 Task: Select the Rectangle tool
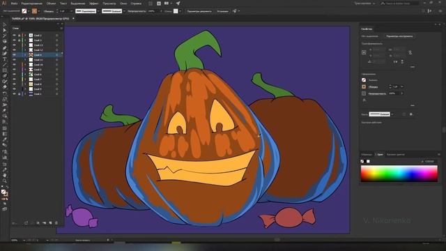(x=5, y=70)
